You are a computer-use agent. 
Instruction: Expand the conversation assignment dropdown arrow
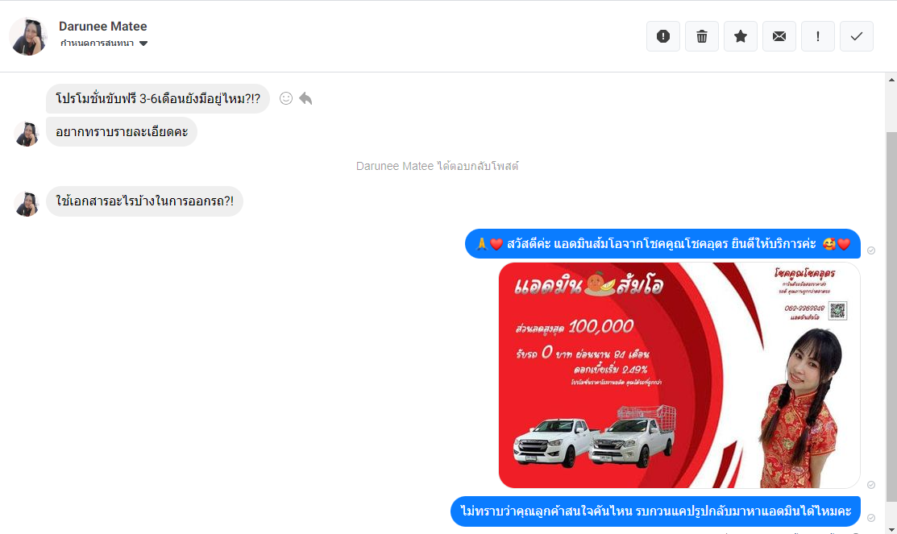click(143, 43)
